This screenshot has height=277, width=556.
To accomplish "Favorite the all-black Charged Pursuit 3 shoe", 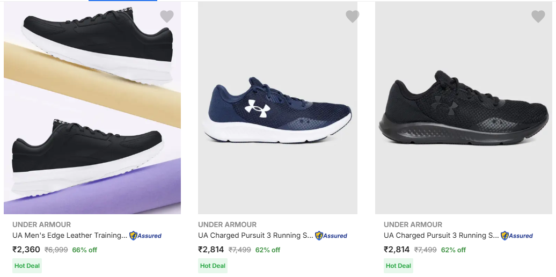I will pyautogui.click(x=538, y=17).
